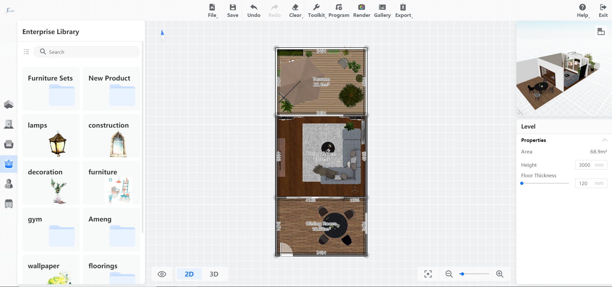Open the Furniture Sets folder
Image resolution: width=612 pixels, height=287 pixels.
(x=51, y=89)
